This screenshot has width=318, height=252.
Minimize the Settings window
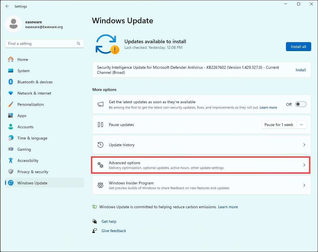[286, 4]
